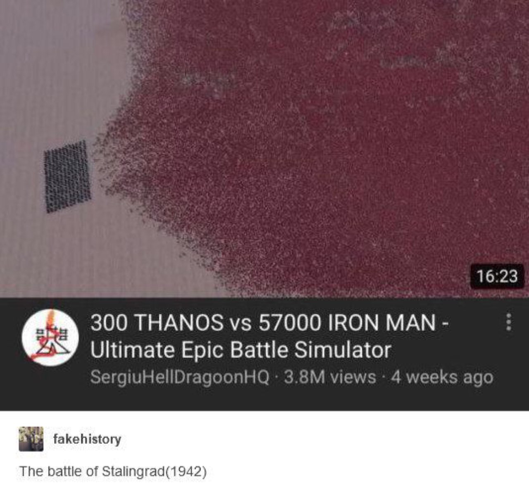Open the three-dot video options menu
The image size is (529, 494).
(x=509, y=321)
